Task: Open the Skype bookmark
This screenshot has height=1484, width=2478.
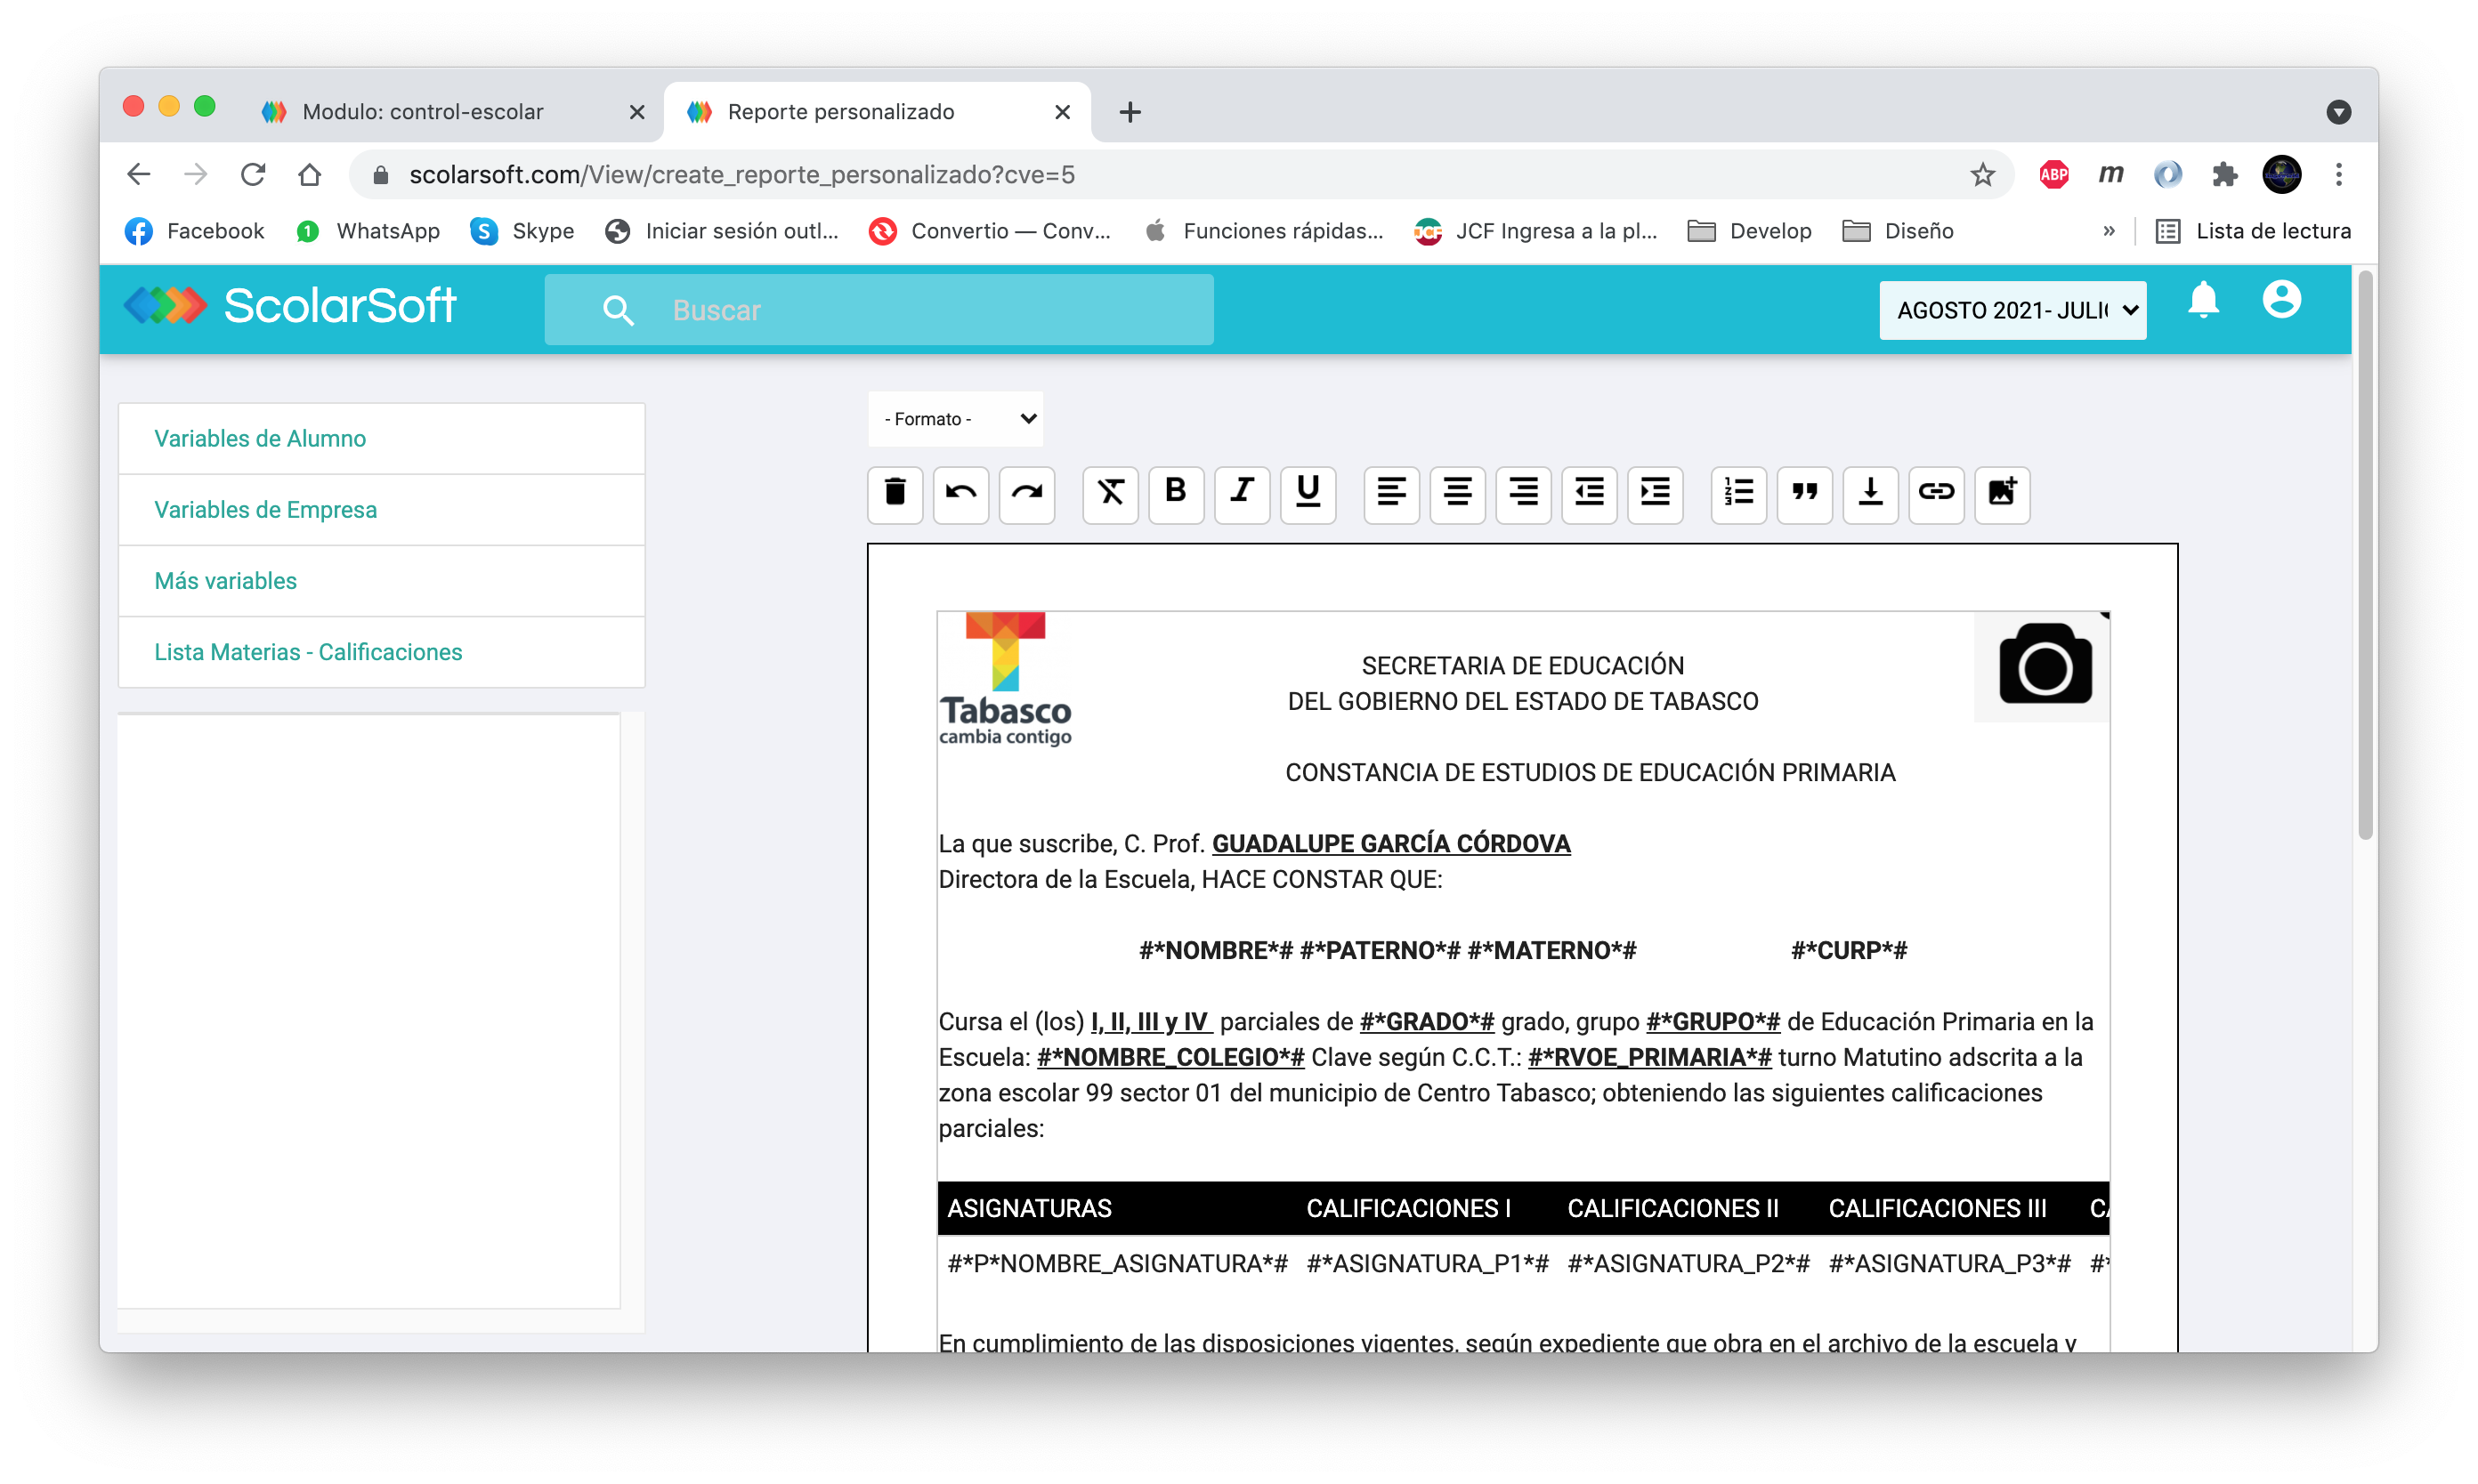Action: tap(522, 231)
